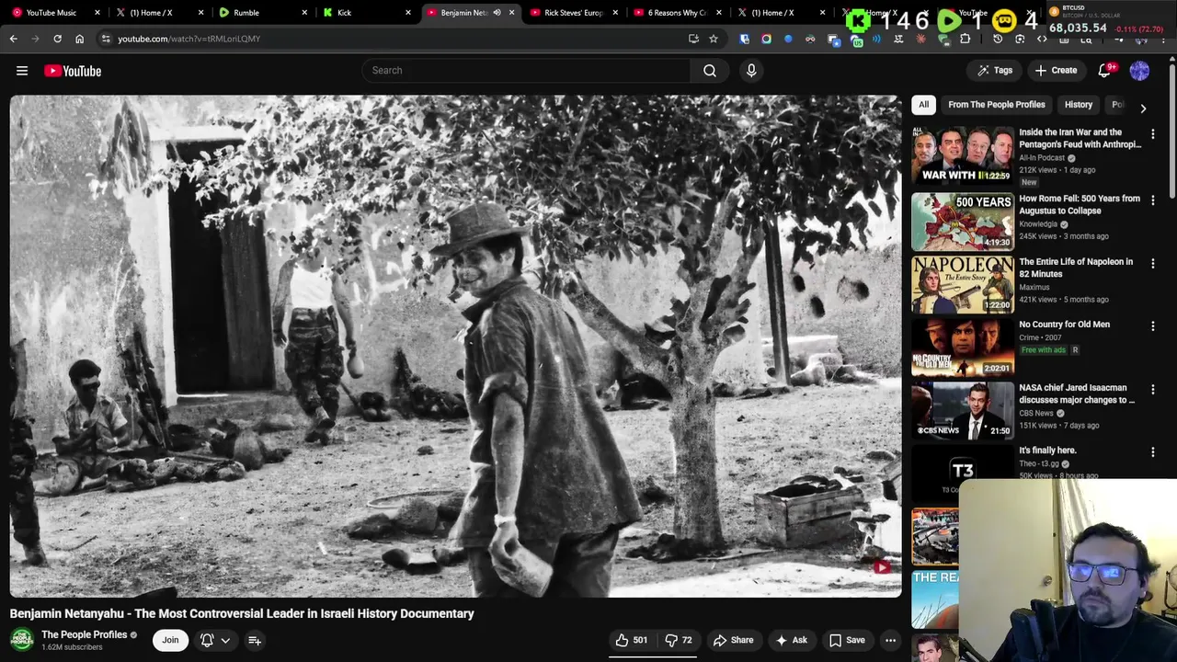
Task: Click the Join button
Action: coord(170,640)
